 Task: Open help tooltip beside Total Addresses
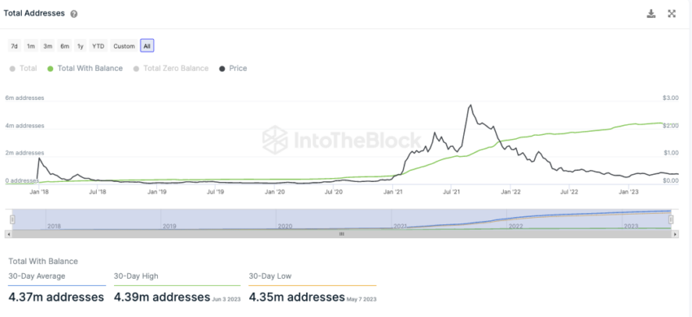(74, 14)
